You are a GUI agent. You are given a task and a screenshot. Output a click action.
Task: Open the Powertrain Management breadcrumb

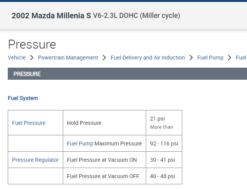point(68,58)
